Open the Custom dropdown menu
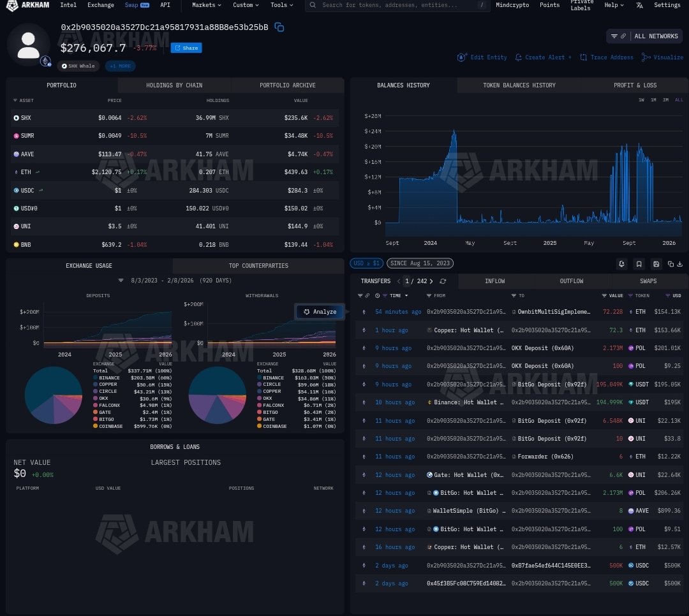Image resolution: width=689 pixels, height=616 pixels. 246,5
